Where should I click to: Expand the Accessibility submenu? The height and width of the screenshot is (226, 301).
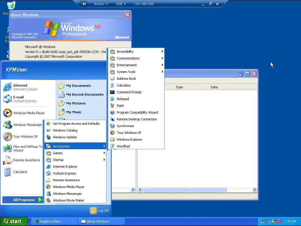(136, 51)
